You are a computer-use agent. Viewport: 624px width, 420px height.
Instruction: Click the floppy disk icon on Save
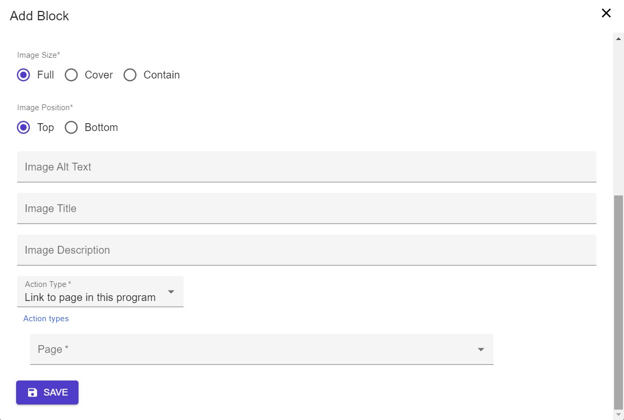pos(32,392)
